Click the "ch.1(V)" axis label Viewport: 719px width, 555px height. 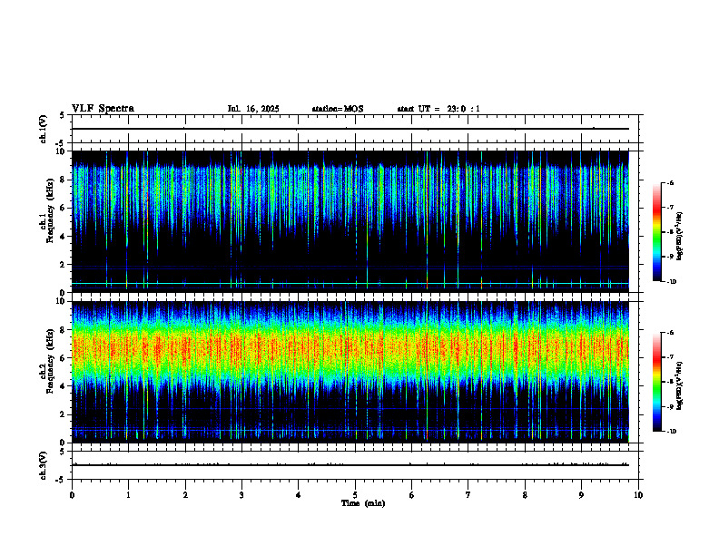[x=43, y=129]
